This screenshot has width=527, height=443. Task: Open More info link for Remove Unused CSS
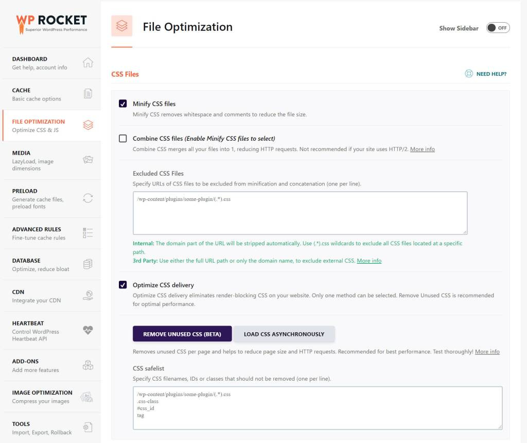pyautogui.click(x=487, y=351)
